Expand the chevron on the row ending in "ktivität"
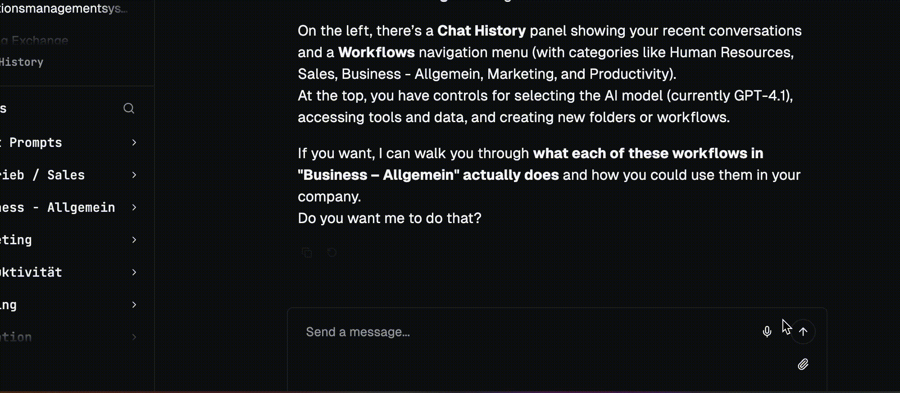The width and height of the screenshot is (900, 393). [134, 272]
